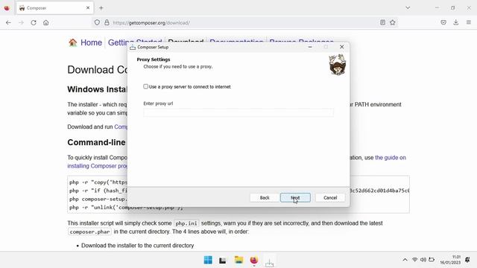477x268 pixels.
Task: Open volume tray icon
Action: point(423,260)
